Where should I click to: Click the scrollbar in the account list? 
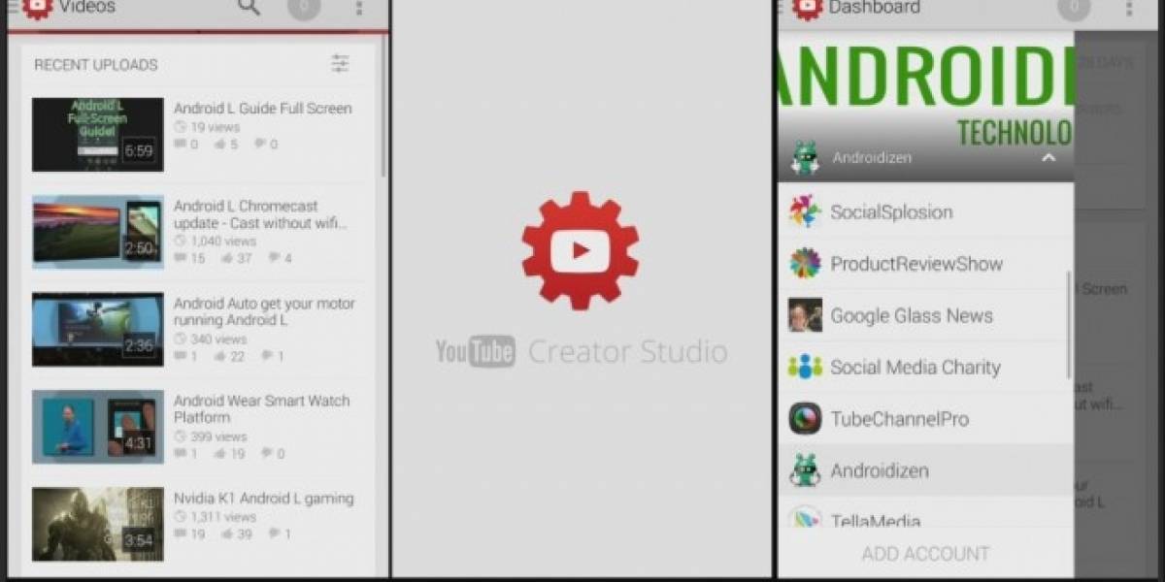tap(1069, 325)
